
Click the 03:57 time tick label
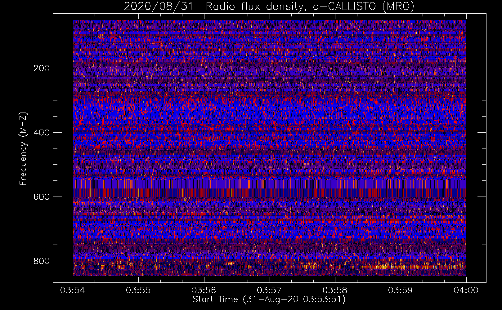[x=270, y=290]
